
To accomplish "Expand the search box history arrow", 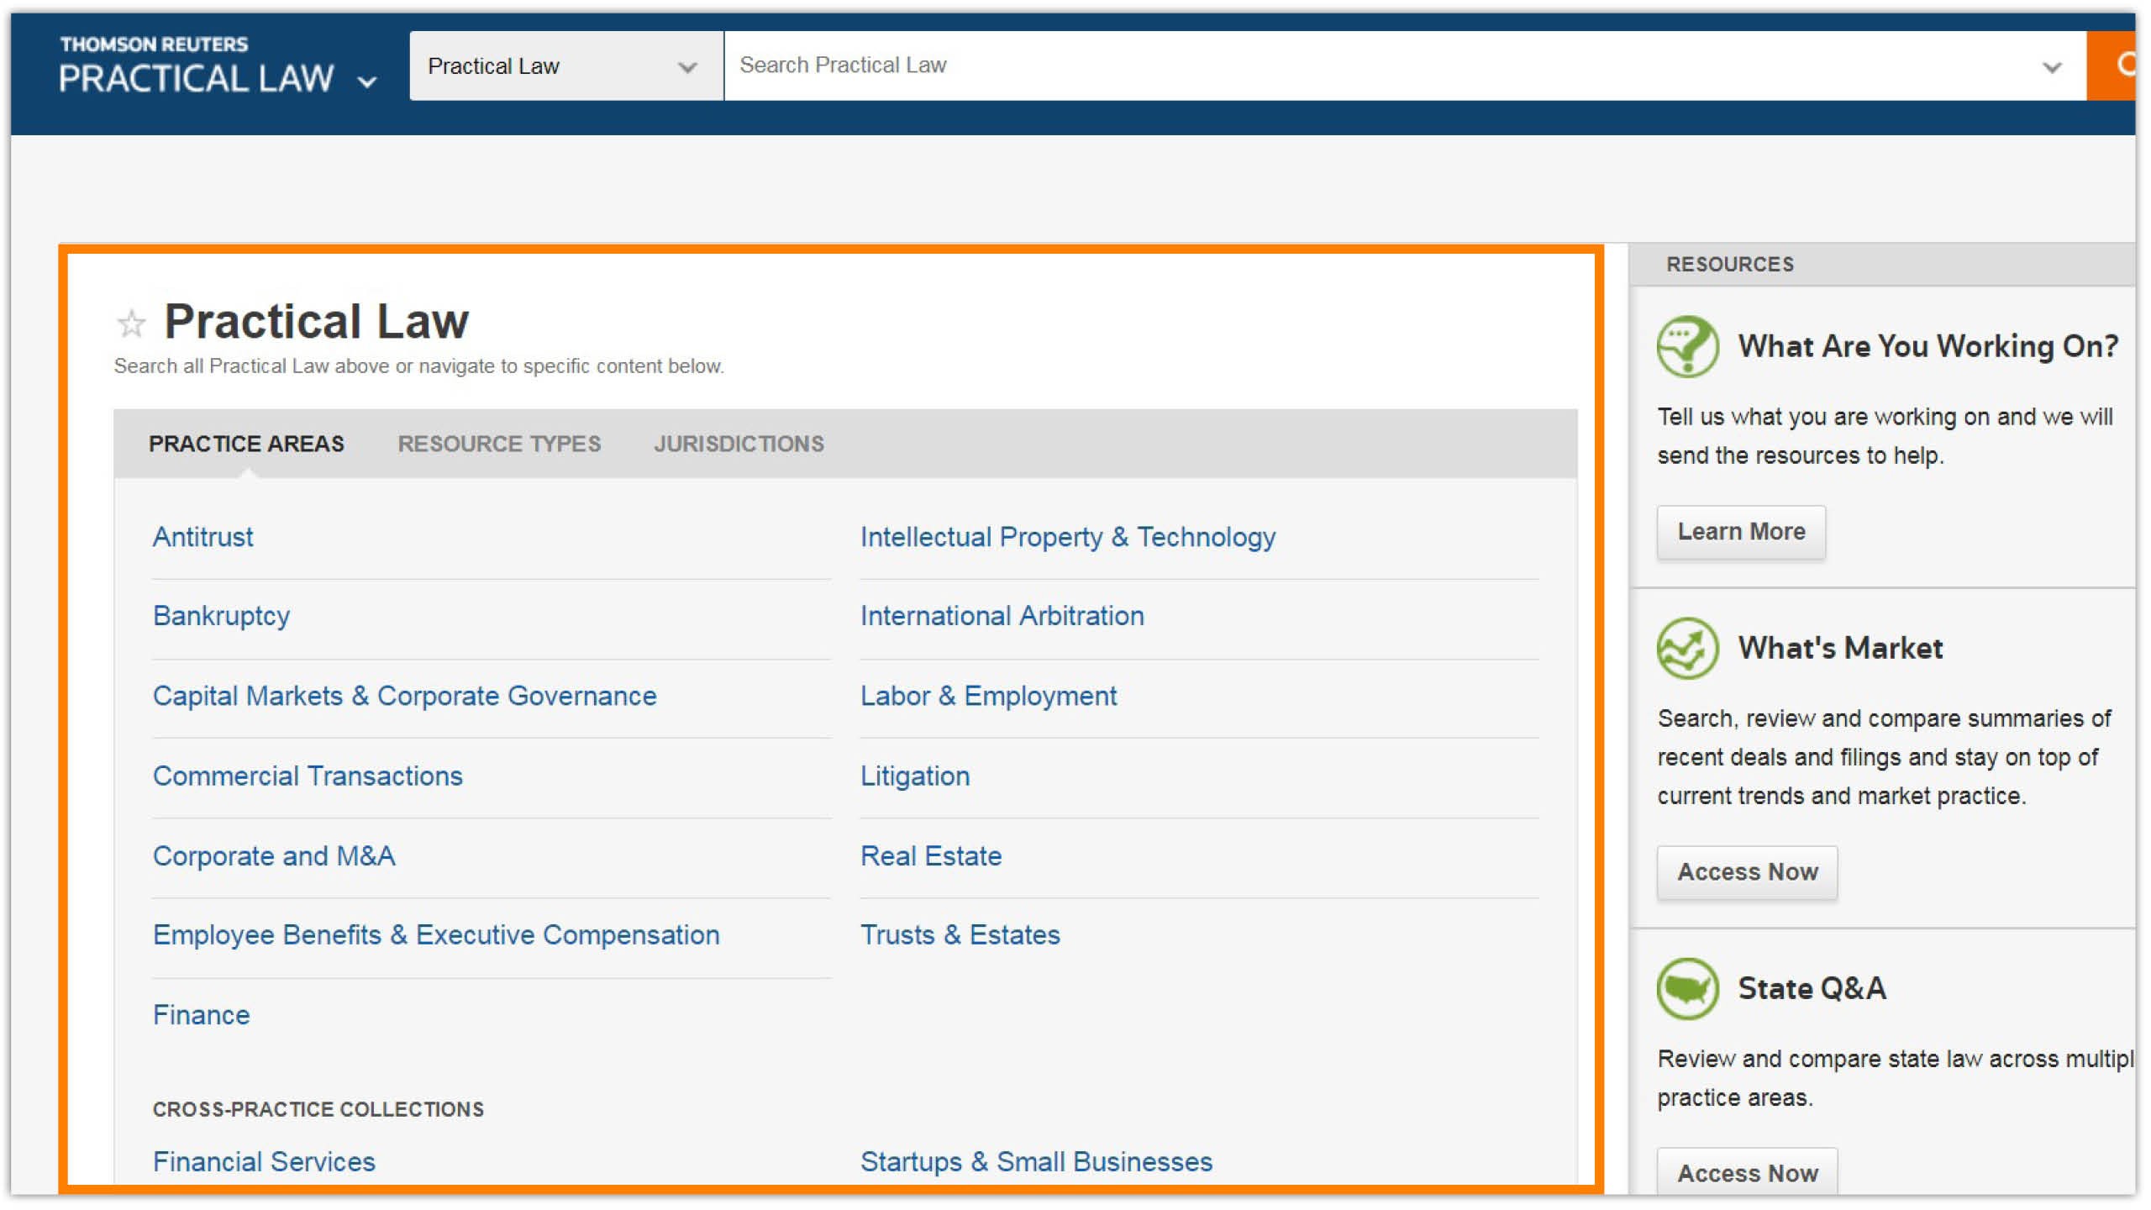I will pyautogui.click(x=2052, y=67).
